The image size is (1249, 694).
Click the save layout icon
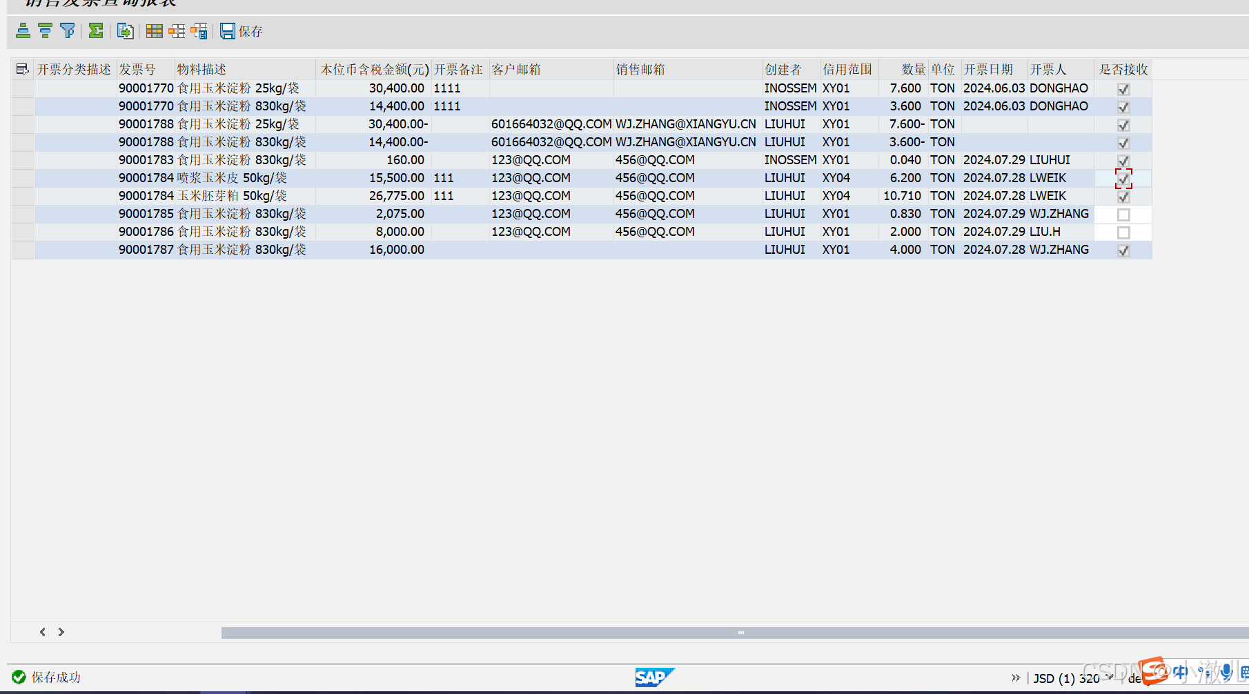[x=199, y=30]
